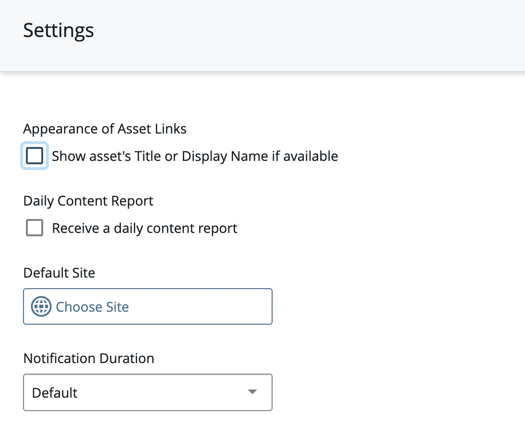525x438 pixels.
Task: Open the site picker via the globe symbol
Action: click(x=41, y=306)
